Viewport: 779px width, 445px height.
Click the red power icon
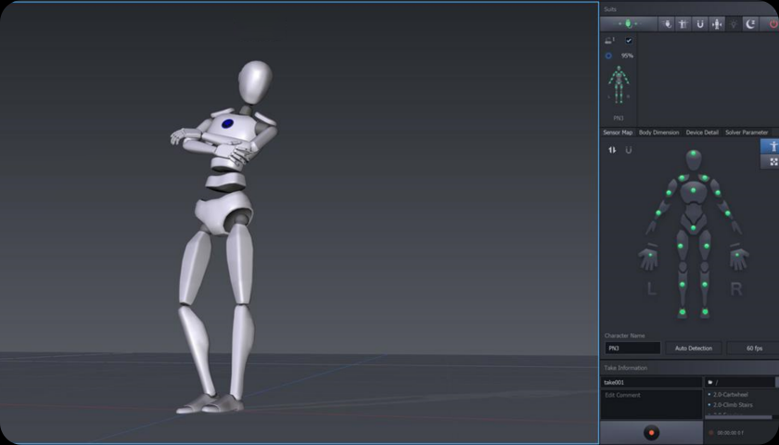773,24
